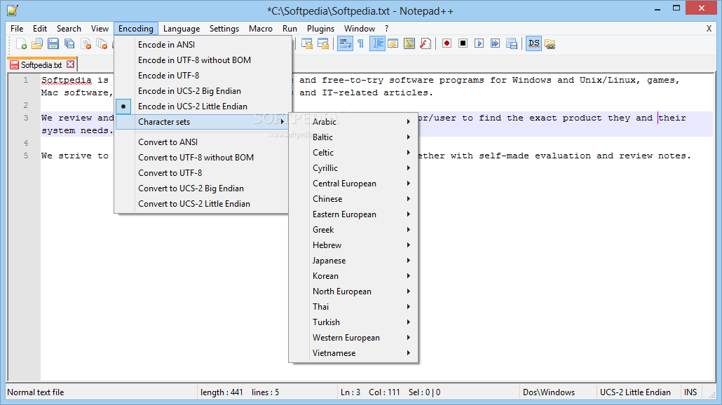This screenshot has height=405, width=722.
Task: Start macro recording with red dot
Action: (x=447, y=43)
